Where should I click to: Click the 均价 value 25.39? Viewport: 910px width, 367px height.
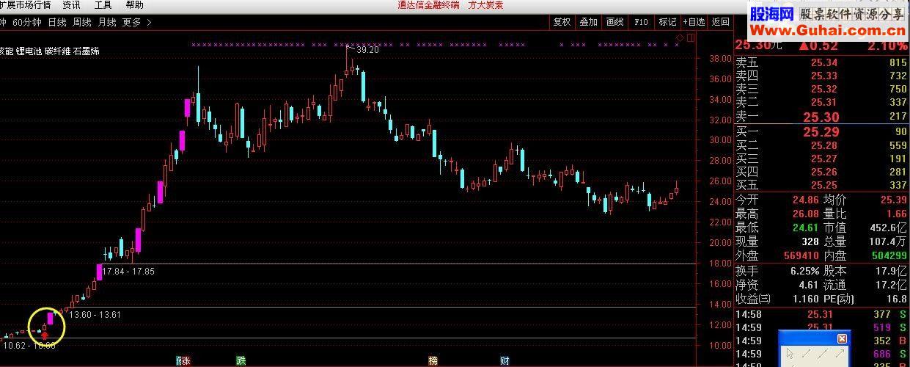click(893, 200)
